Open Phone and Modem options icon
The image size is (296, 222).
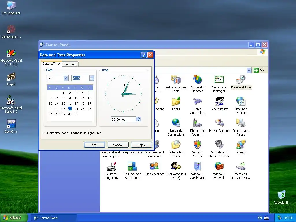tap(197, 123)
